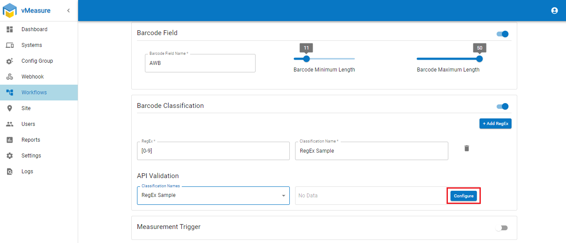The height and width of the screenshot is (243, 566).
Task: Click the Barcode Field Name input
Action: pyautogui.click(x=200, y=63)
